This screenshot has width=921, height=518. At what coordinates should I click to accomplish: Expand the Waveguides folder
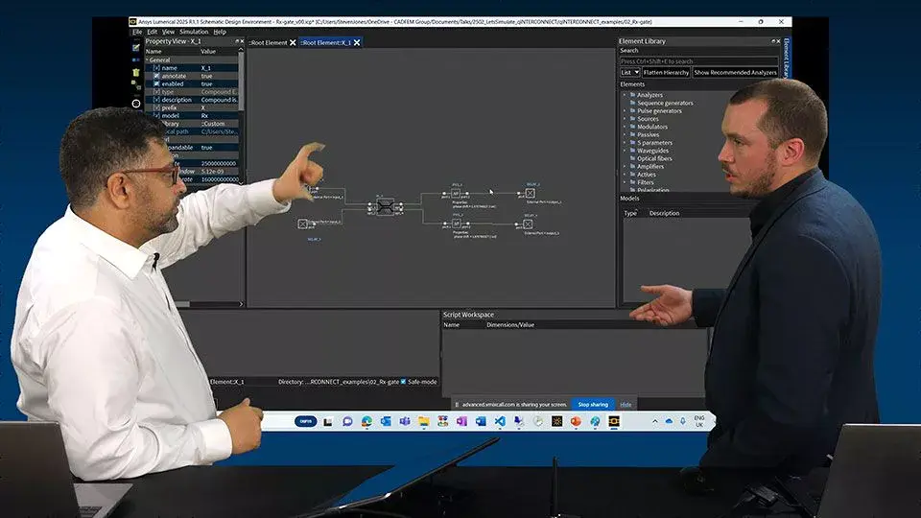[x=625, y=151]
